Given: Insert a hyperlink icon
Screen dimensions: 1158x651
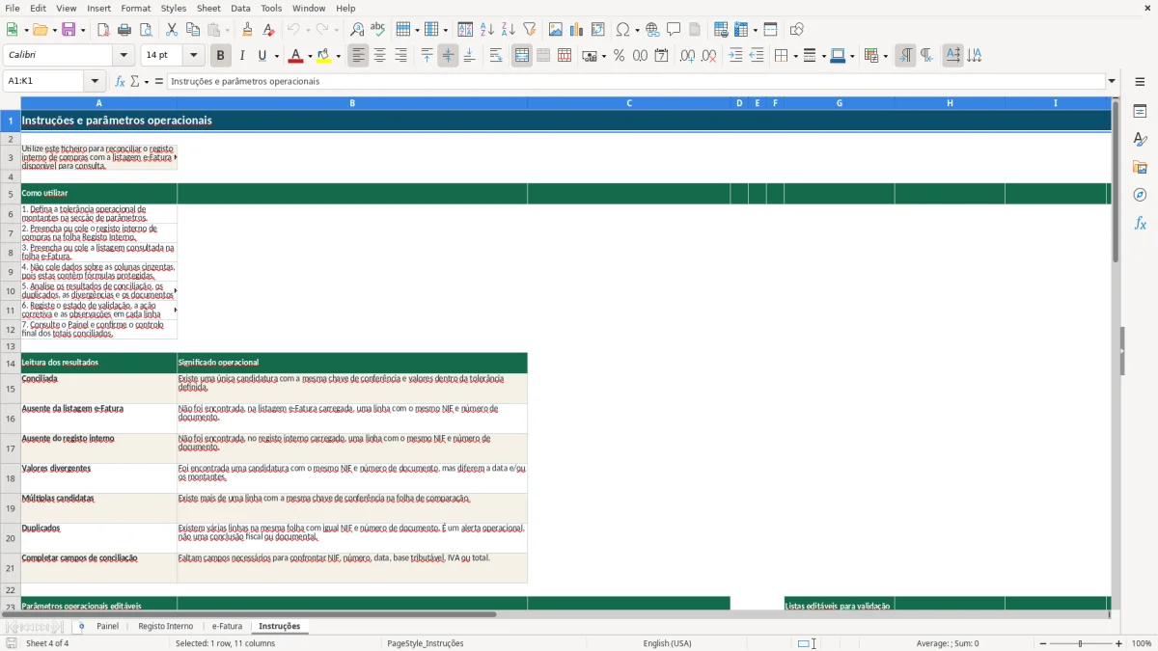Looking at the screenshot, I should tap(652, 30).
